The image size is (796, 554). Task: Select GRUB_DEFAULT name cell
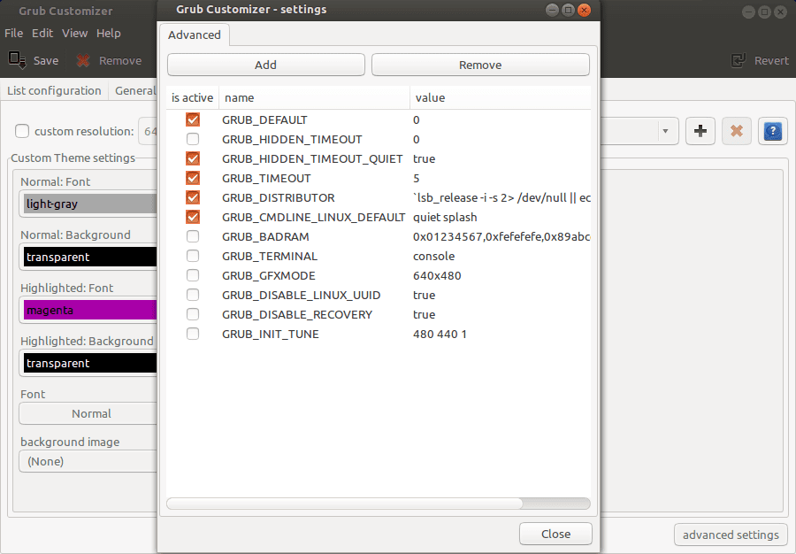click(x=314, y=119)
